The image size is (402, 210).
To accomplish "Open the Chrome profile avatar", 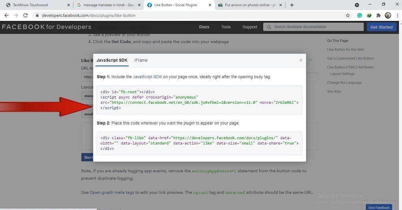I will [388, 15].
